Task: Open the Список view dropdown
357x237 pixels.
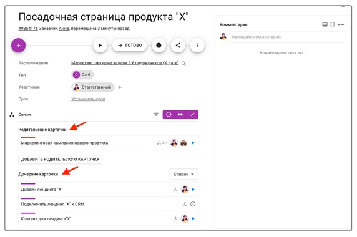Action: coord(183,174)
